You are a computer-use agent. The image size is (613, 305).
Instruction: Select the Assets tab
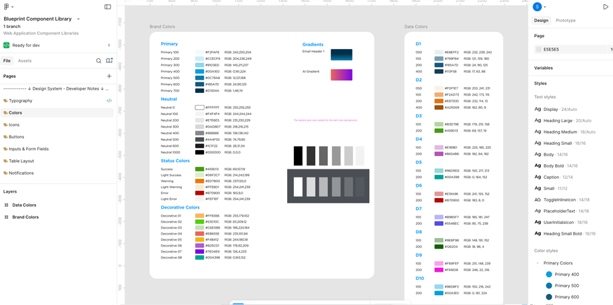[25, 61]
